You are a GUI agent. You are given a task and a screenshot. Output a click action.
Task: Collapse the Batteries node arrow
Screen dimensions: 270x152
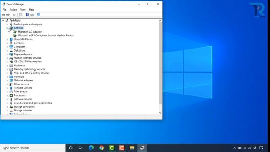coord(7,28)
